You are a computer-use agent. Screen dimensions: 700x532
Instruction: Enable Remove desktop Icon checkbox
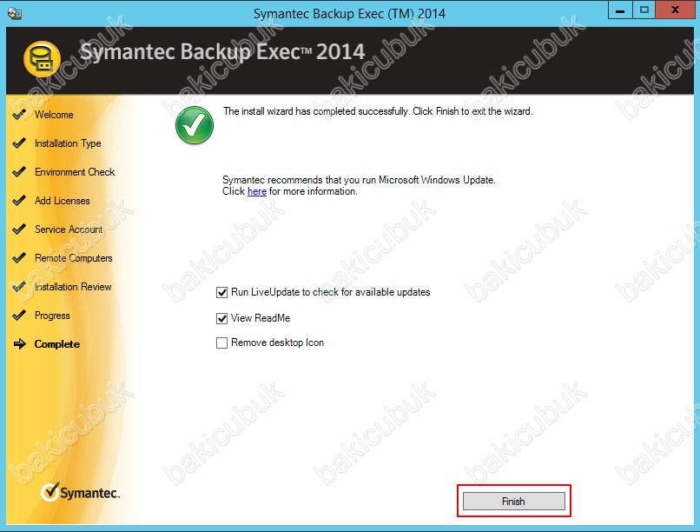[x=221, y=343]
